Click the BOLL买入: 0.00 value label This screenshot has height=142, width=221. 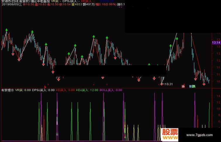point(111,90)
